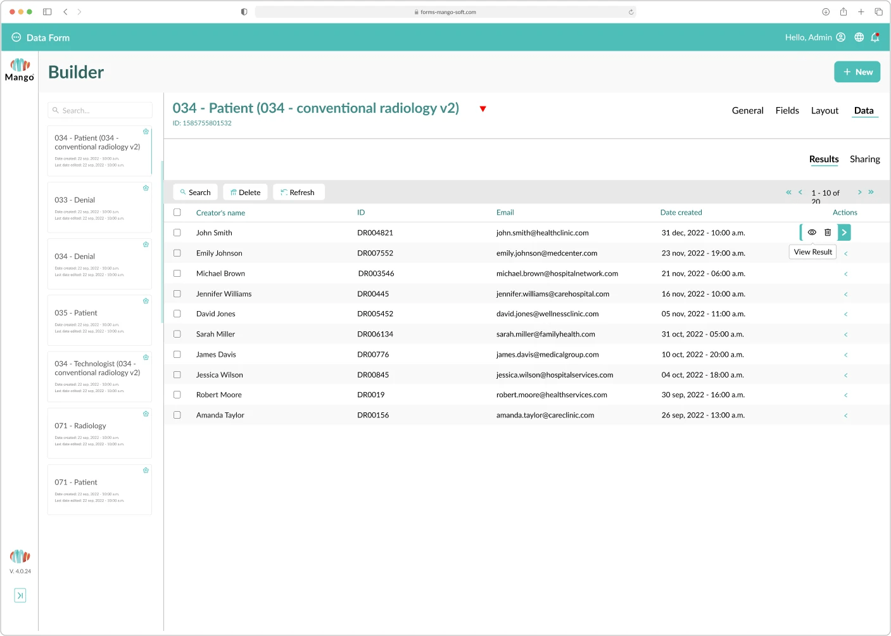This screenshot has width=891, height=636.
Task: Jump to the last page with double-right arrows
Action: tap(871, 192)
